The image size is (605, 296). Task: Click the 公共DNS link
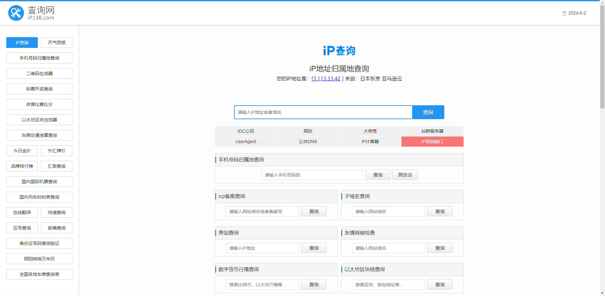pyautogui.click(x=308, y=142)
